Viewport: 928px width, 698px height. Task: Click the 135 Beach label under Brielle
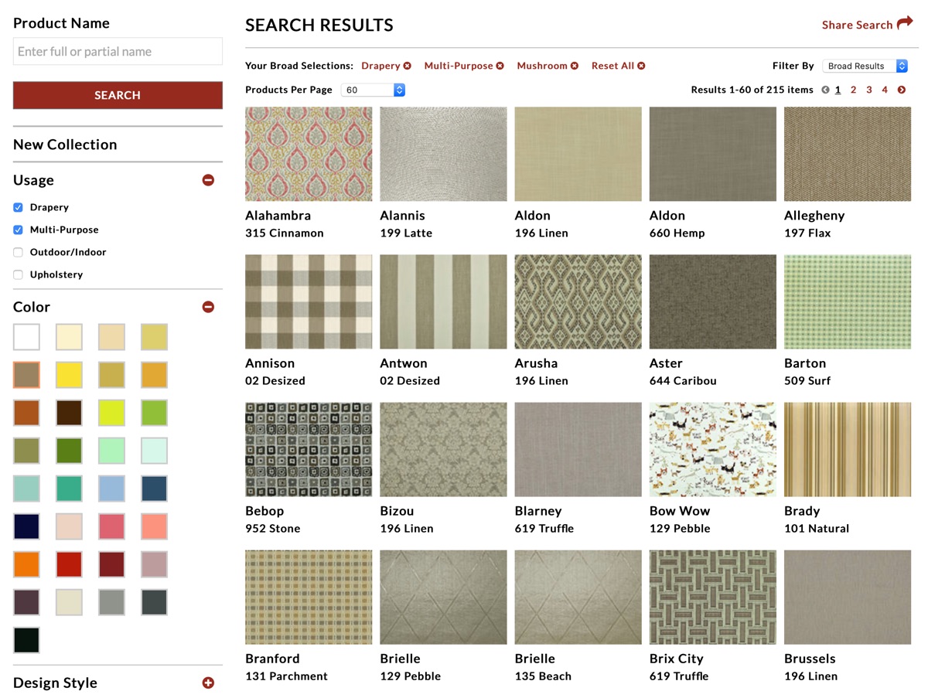point(543,676)
